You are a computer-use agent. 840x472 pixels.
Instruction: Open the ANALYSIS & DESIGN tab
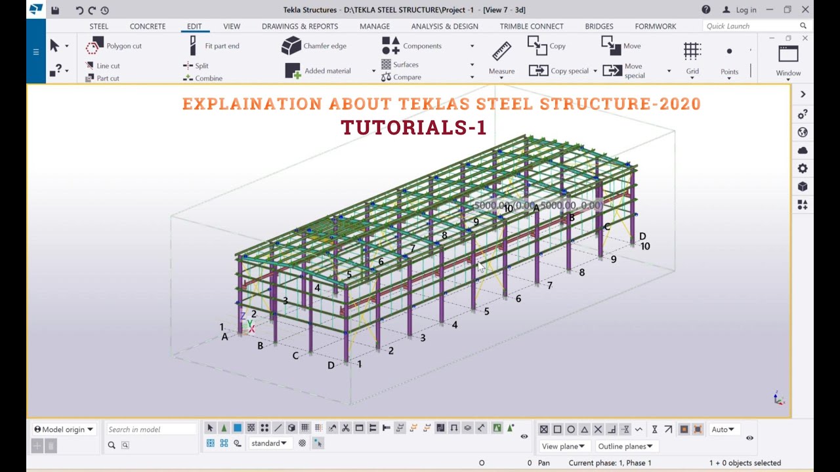tap(445, 26)
